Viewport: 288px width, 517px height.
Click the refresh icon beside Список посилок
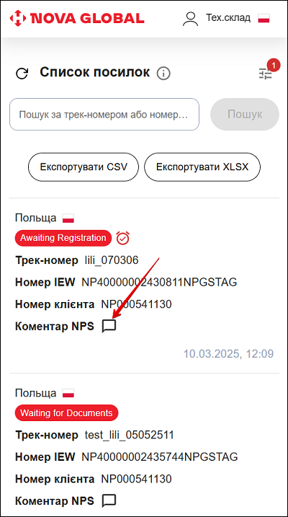(22, 74)
